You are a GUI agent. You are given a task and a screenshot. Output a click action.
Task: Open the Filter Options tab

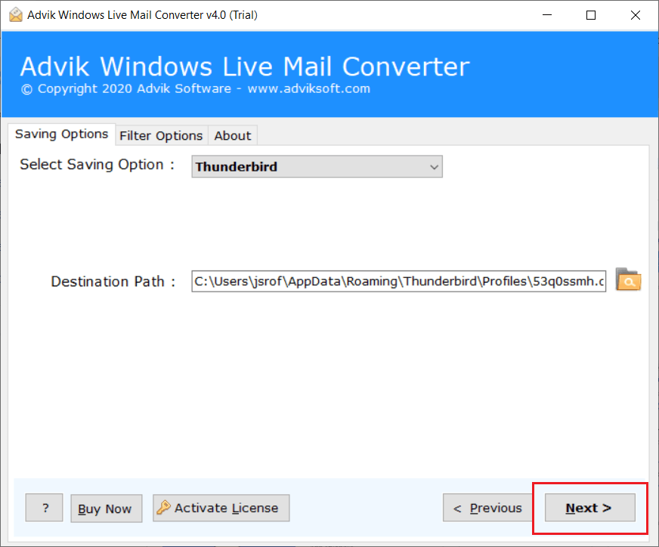162,136
